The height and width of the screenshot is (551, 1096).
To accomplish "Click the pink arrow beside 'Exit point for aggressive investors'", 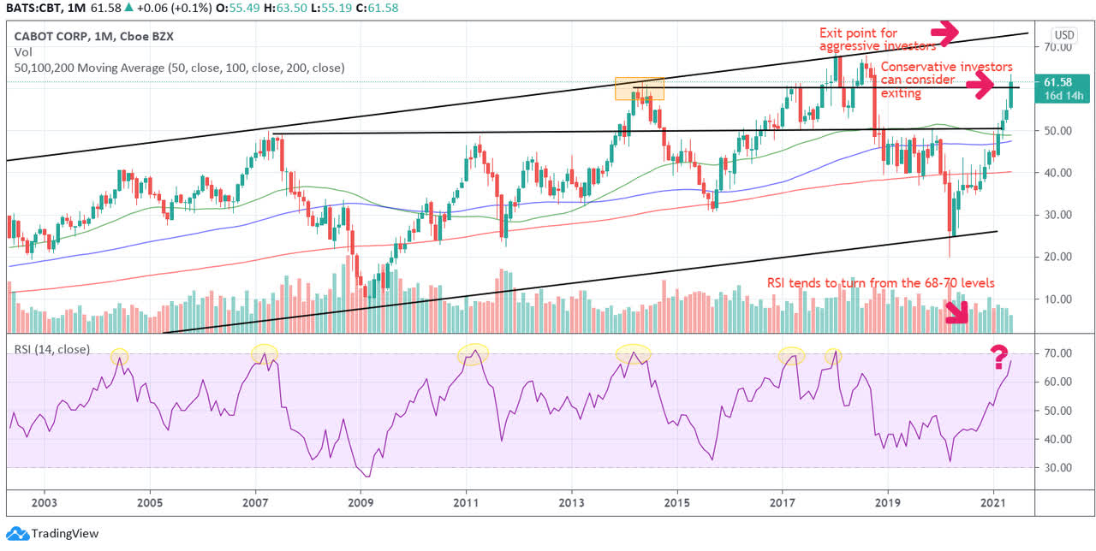I will pos(944,33).
